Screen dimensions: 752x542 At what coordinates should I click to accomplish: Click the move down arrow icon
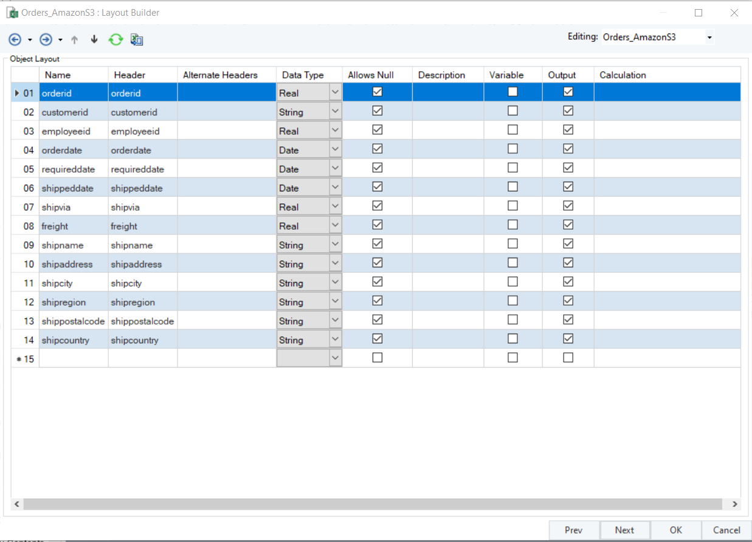(x=94, y=39)
